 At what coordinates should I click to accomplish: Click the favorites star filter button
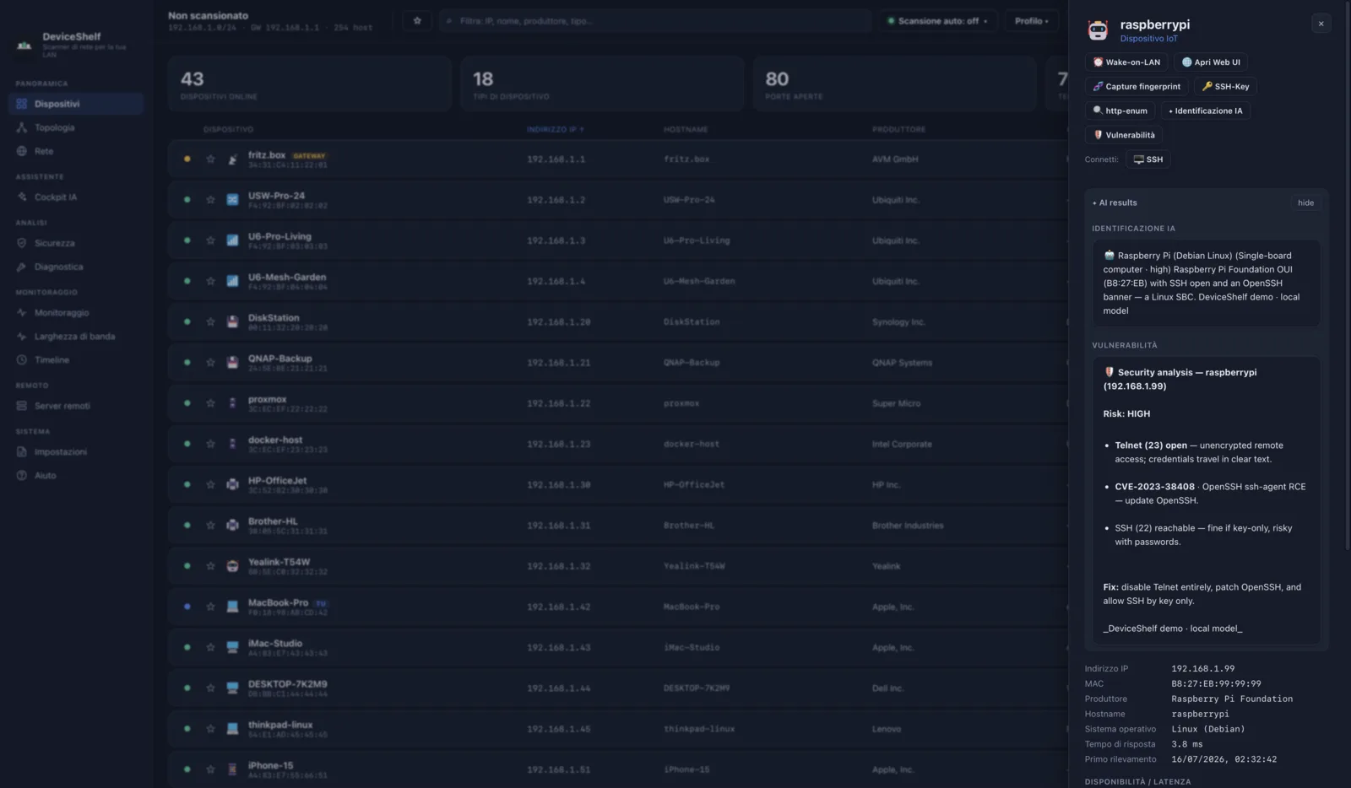click(417, 21)
